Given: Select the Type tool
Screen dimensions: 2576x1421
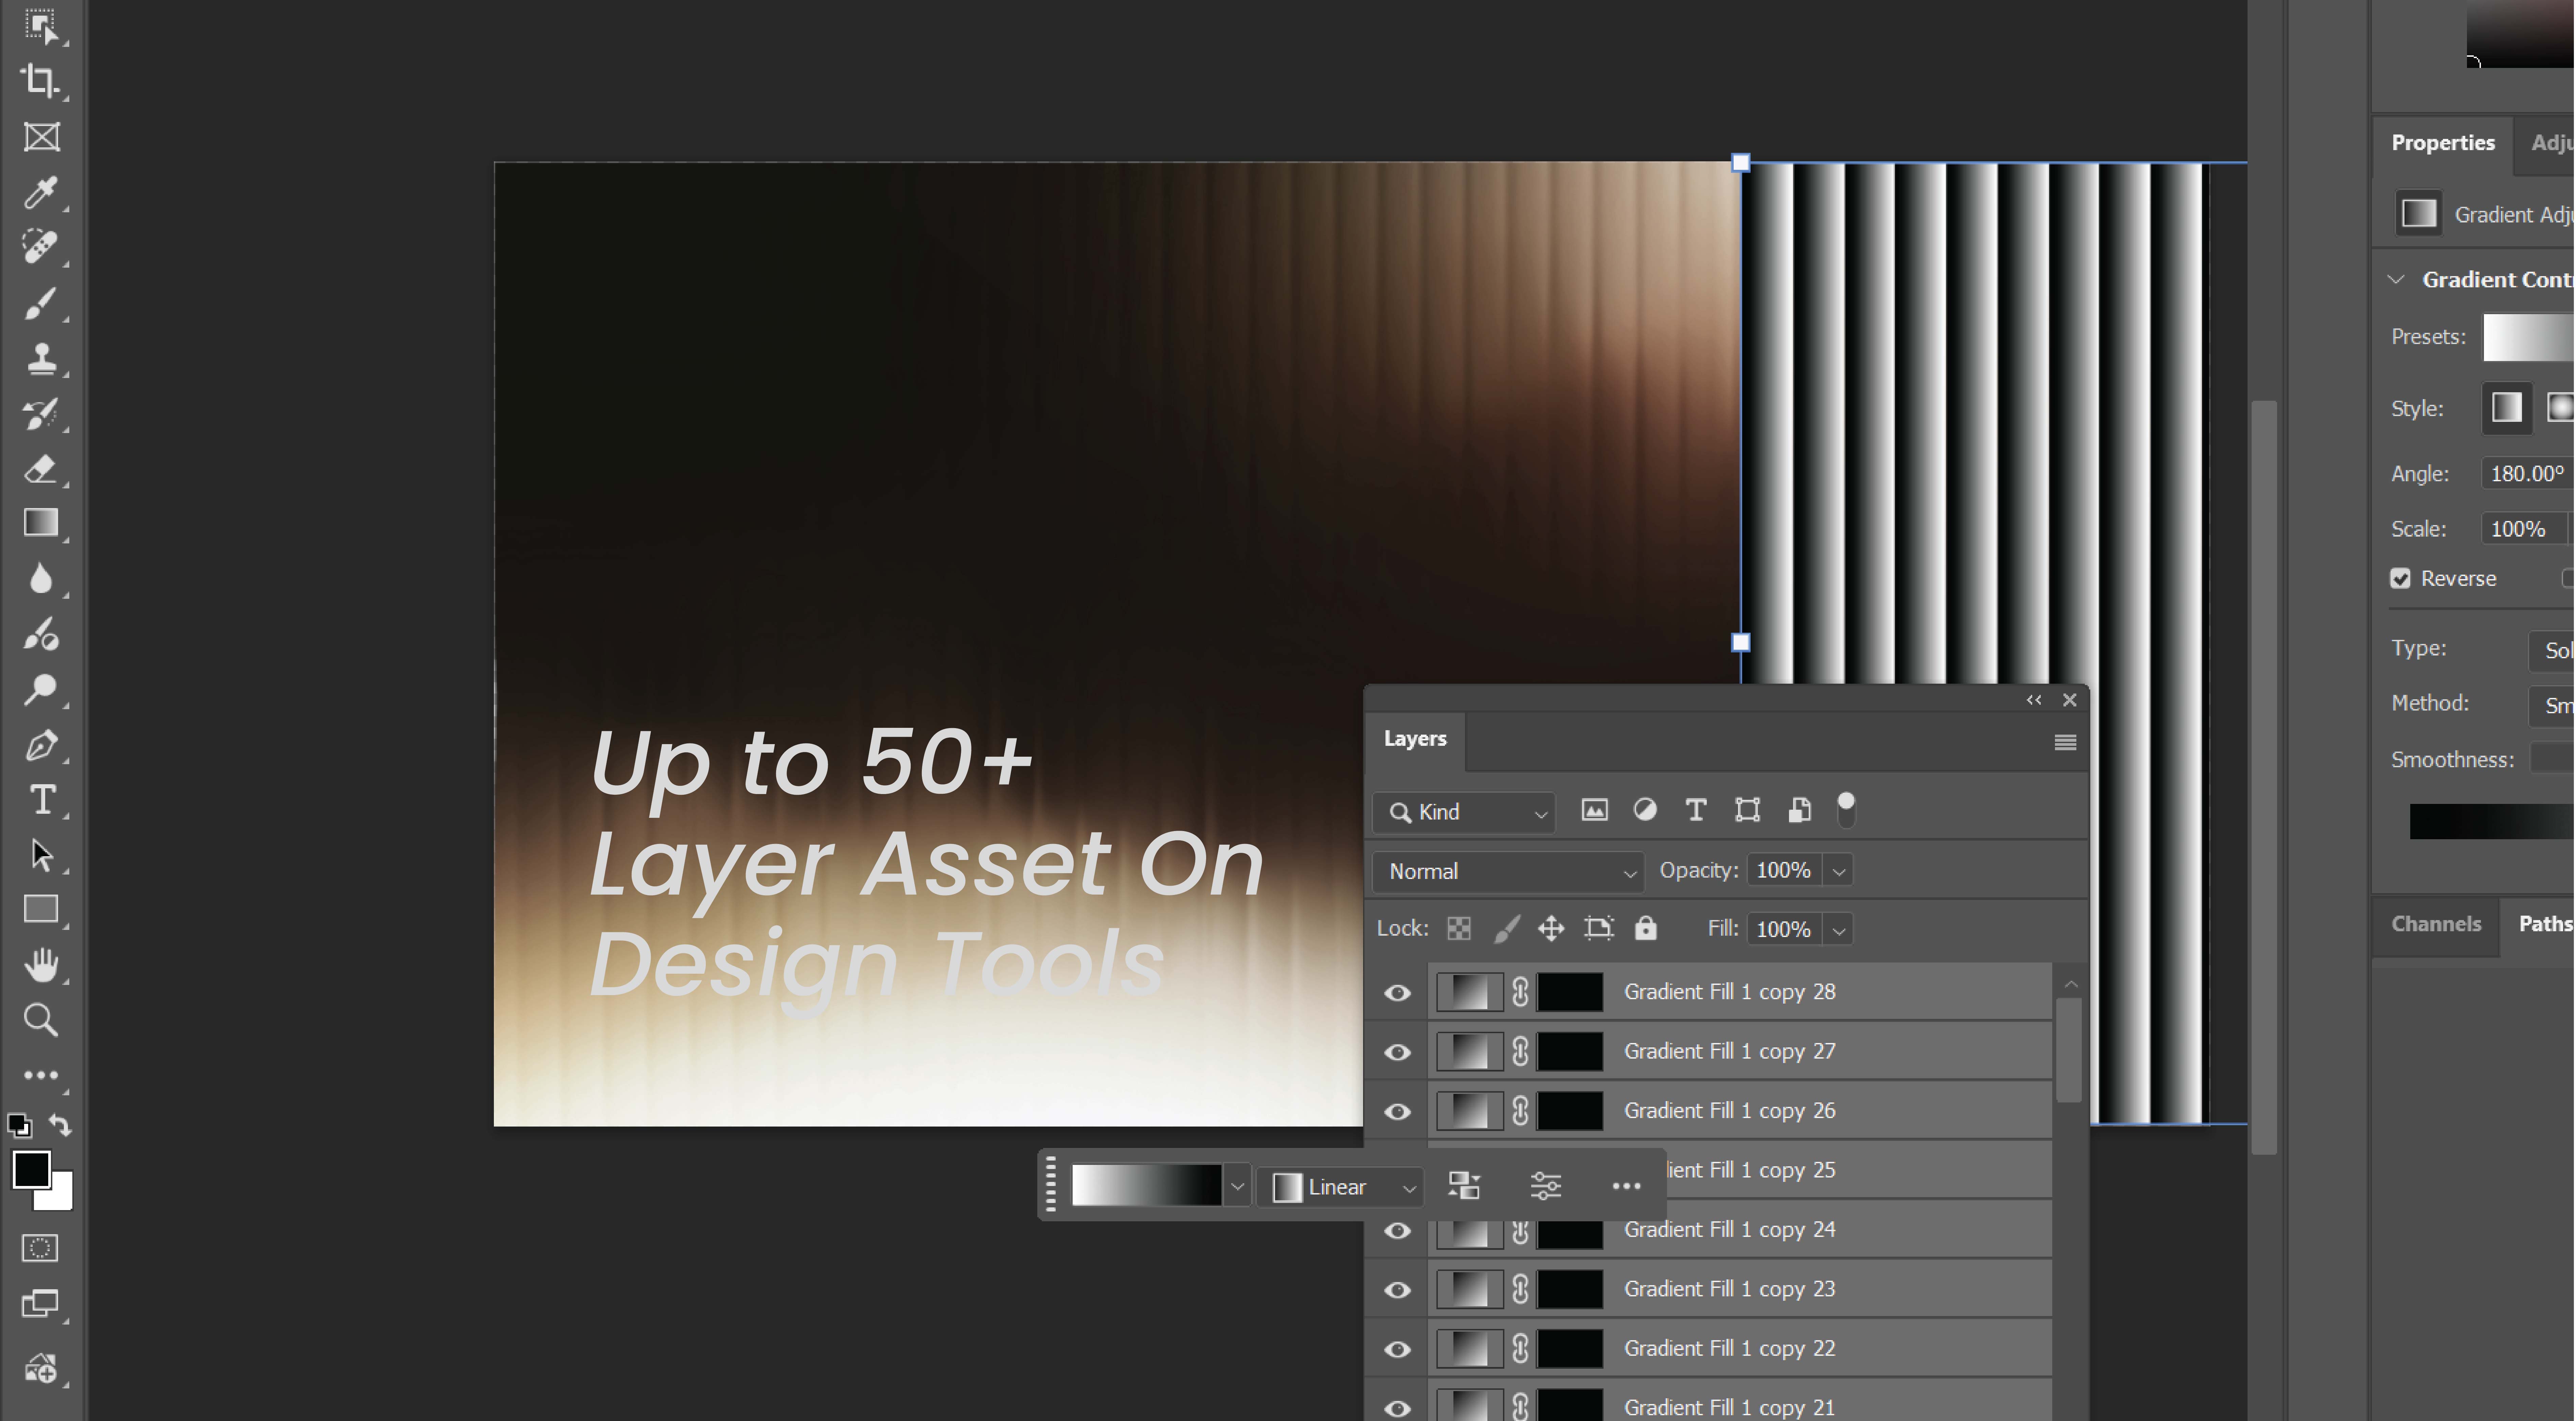Looking at the screenshot, I should (x=42, y=799).
